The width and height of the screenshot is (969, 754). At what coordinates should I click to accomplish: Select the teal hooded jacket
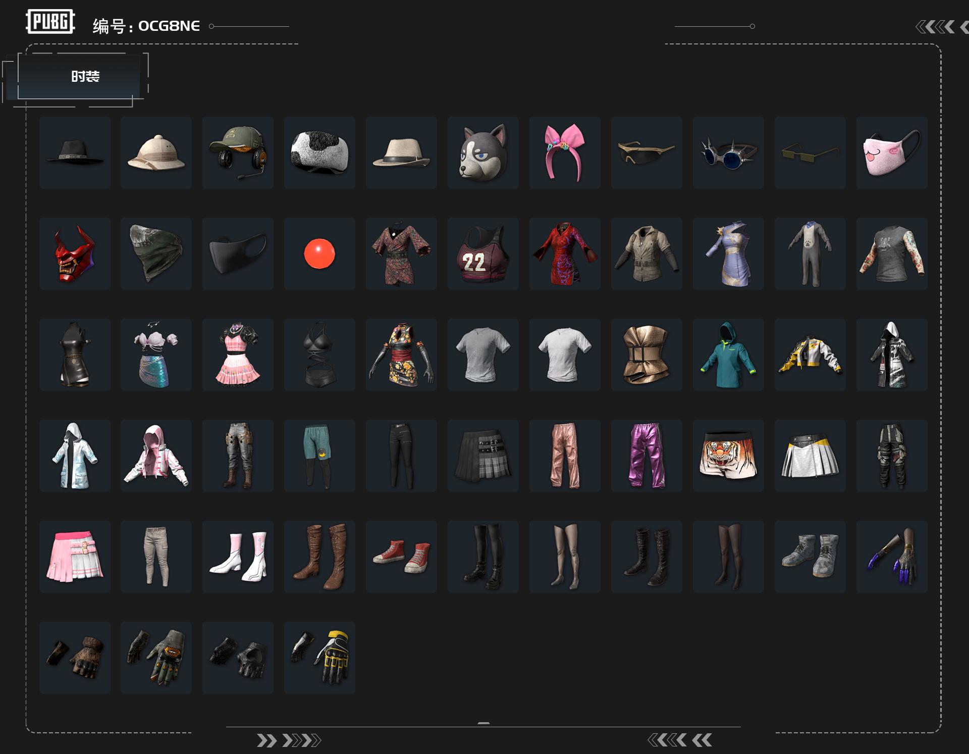[728, 355]
